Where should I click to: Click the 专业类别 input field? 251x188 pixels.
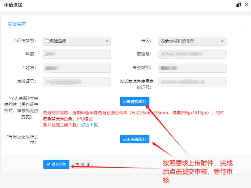pos(192,68)
